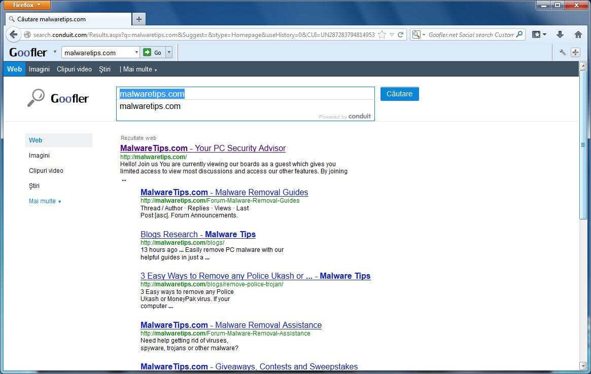Go to the Home page icon
591x374 pixels.
(578, 34)
